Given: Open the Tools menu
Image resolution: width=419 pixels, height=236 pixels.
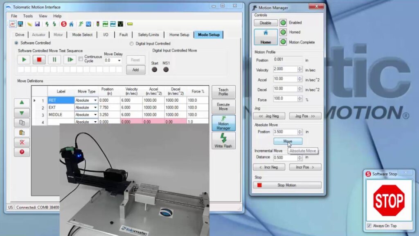Looking at the screenshot, I should tap(28, 16).
